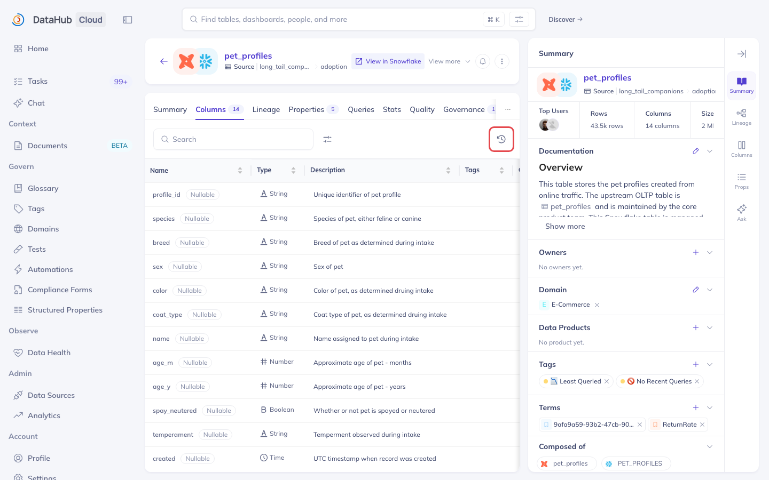Open the PET_PROFILES Snowflake component chip
This screenshot has width=769, height=480.
click(636, 463)
